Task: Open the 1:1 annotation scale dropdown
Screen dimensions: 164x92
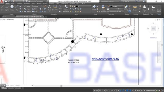Action: tap(138, 90)
